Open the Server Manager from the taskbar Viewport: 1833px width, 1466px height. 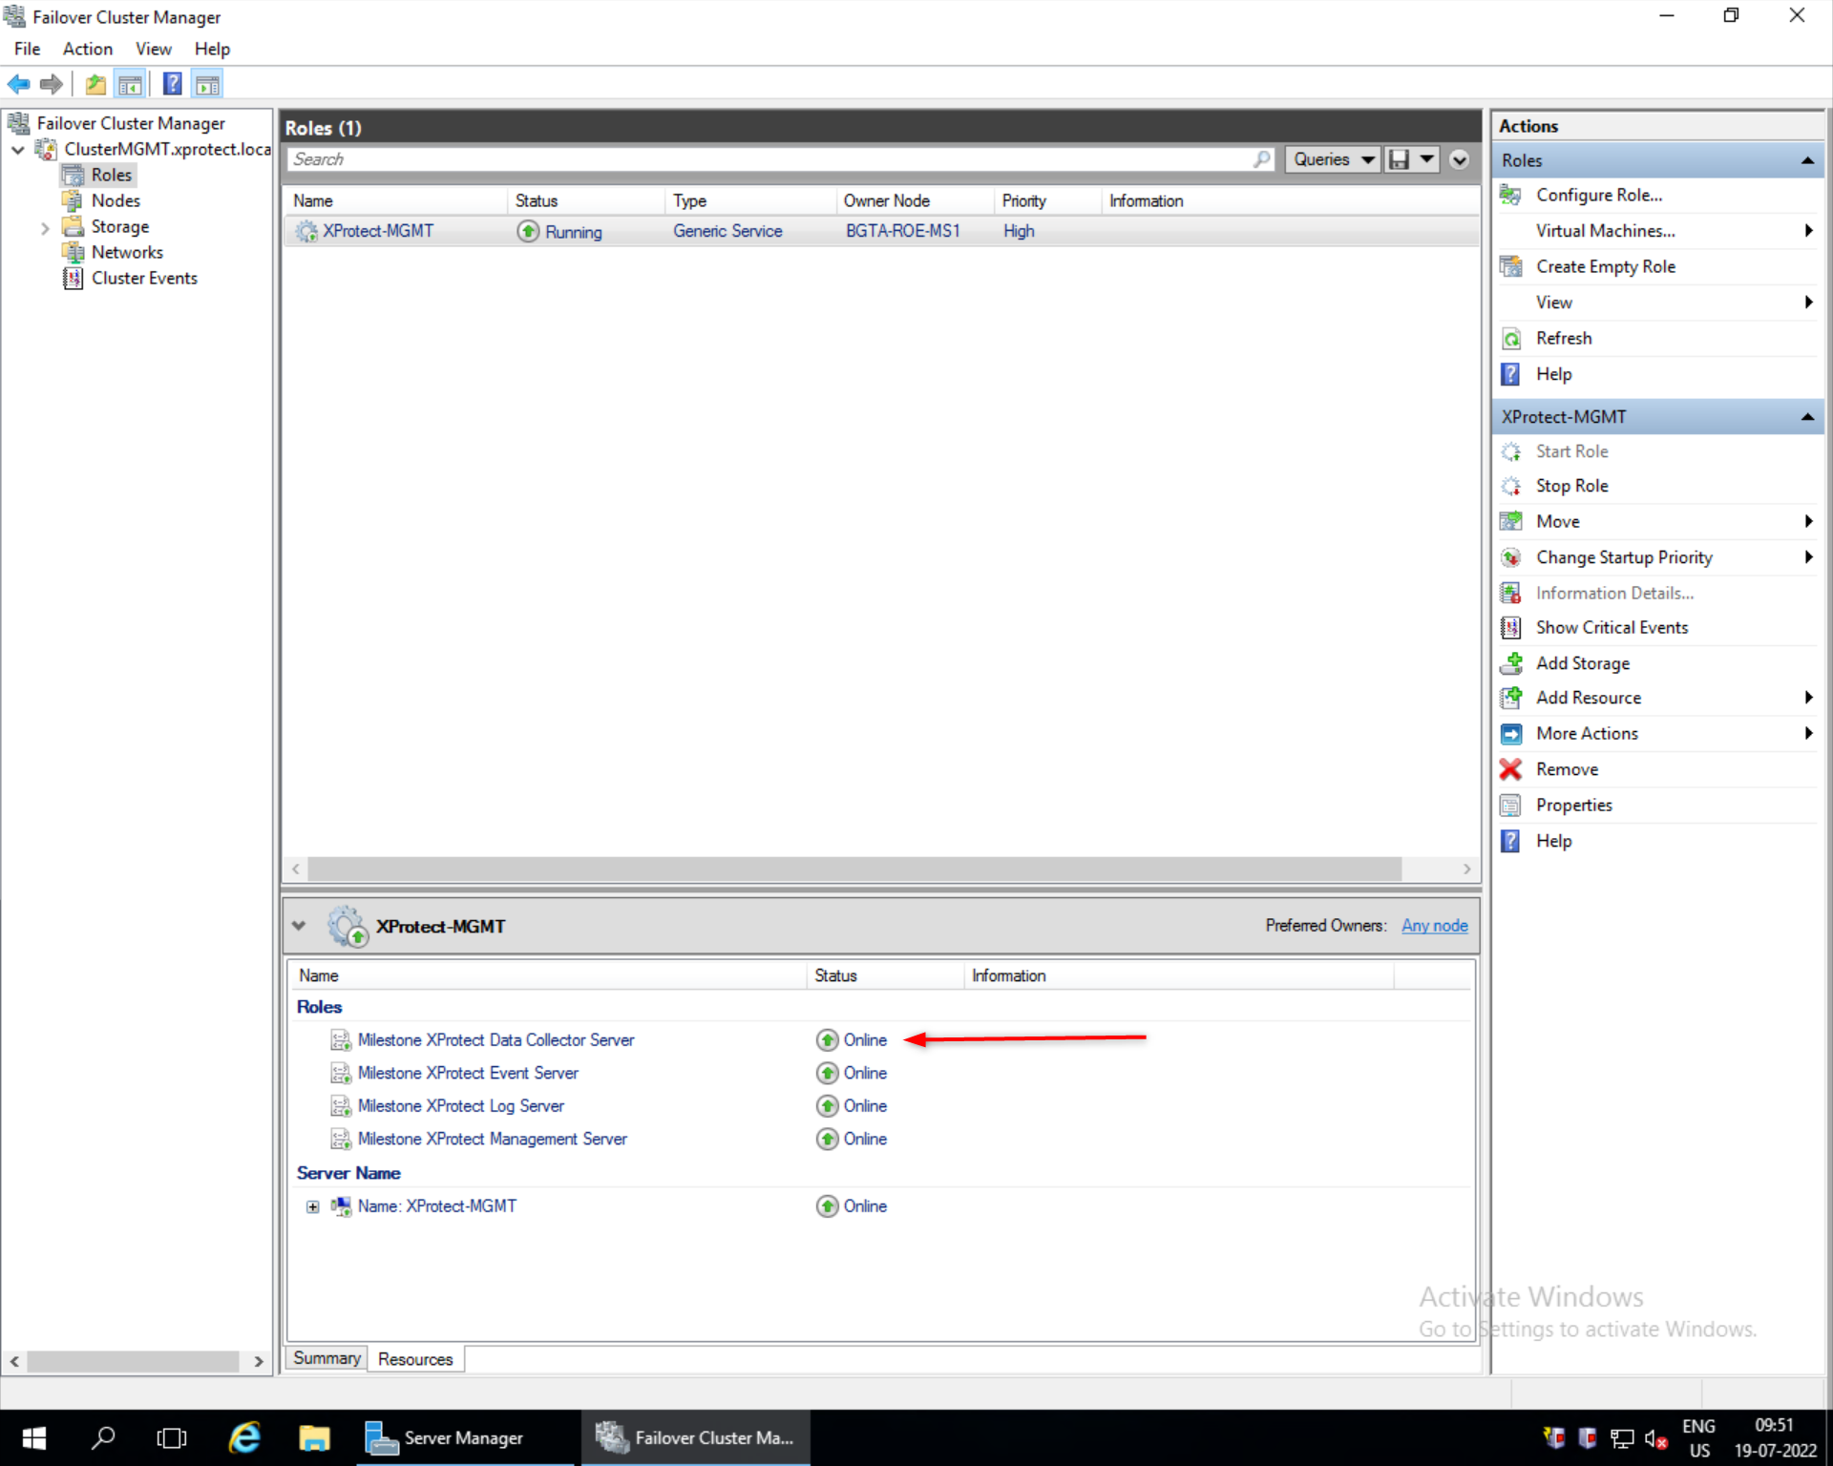pos(443,1436)
